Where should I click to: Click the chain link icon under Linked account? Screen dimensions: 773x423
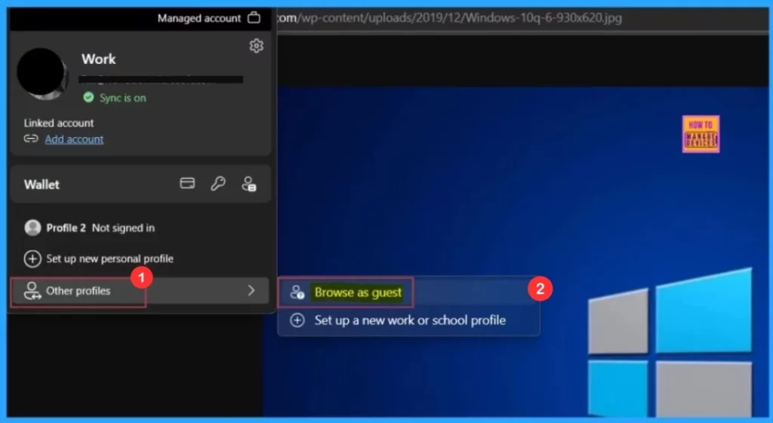(31, 139)
